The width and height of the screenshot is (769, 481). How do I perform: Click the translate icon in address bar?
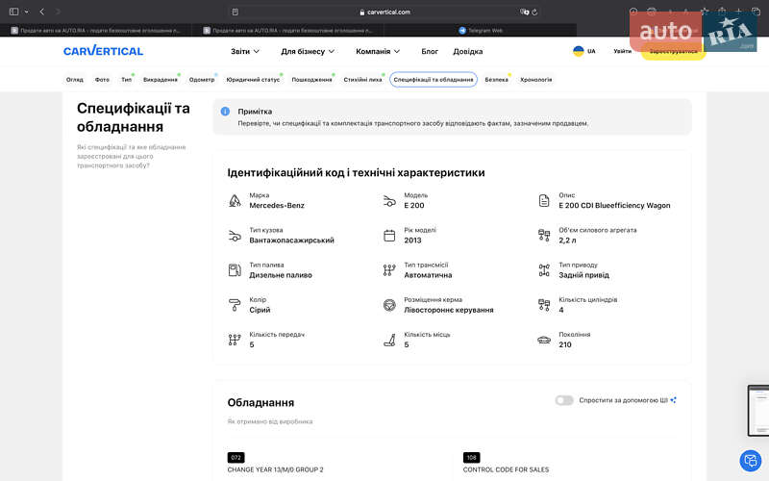coord(525,13)
